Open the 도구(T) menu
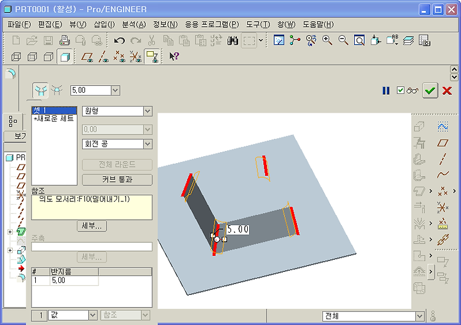Screen dimensions: 461x325 [x=258, y=24]
